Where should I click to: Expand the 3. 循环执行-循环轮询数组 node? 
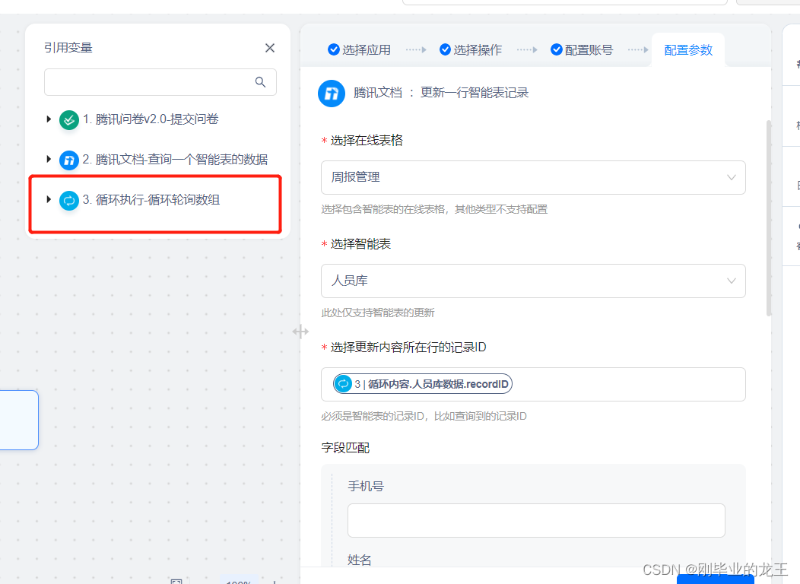click(x=49, y=199)
